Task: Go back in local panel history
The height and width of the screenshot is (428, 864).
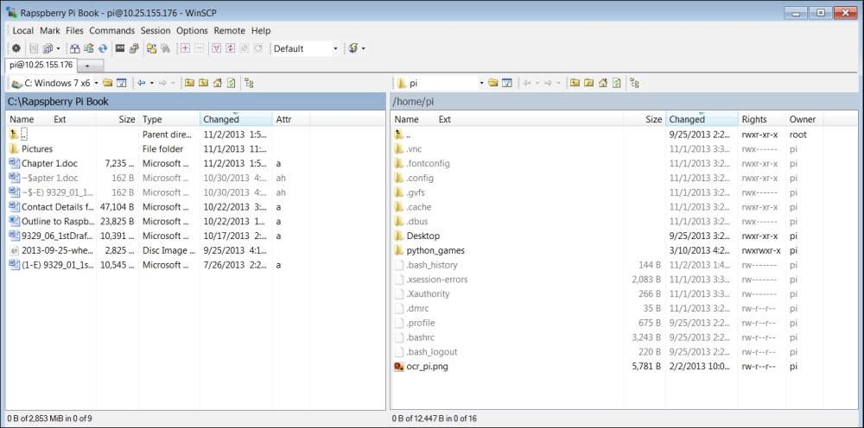Action: point(142,83)
